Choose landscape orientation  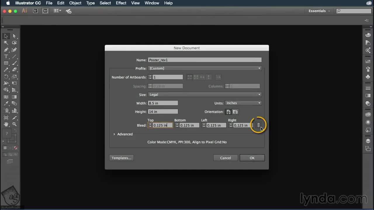(235, 112)
